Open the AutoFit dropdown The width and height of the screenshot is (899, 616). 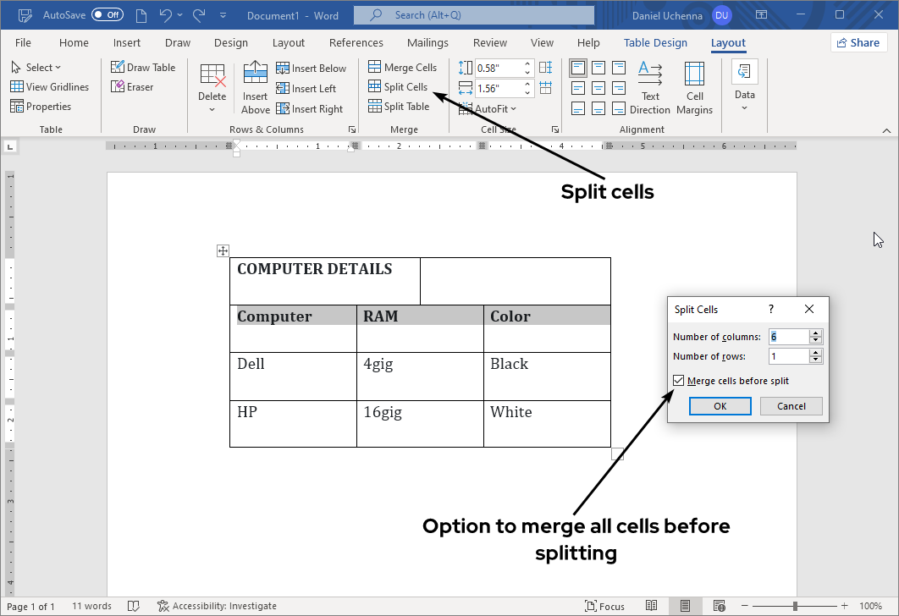click(489, 108)
